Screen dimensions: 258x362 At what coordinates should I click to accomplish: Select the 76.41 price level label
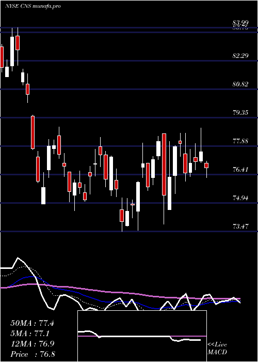click(240, 169)
